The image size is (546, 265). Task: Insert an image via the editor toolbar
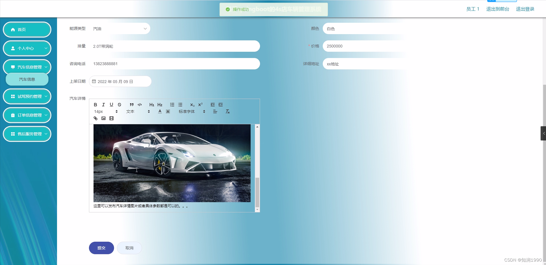(103, 118)
